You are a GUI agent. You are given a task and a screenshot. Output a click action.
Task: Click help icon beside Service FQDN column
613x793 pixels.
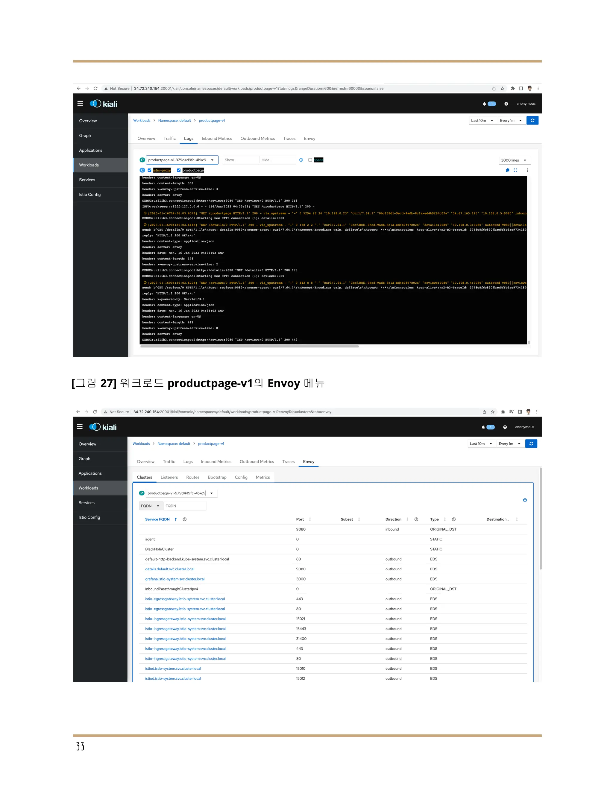pos(184,519)
